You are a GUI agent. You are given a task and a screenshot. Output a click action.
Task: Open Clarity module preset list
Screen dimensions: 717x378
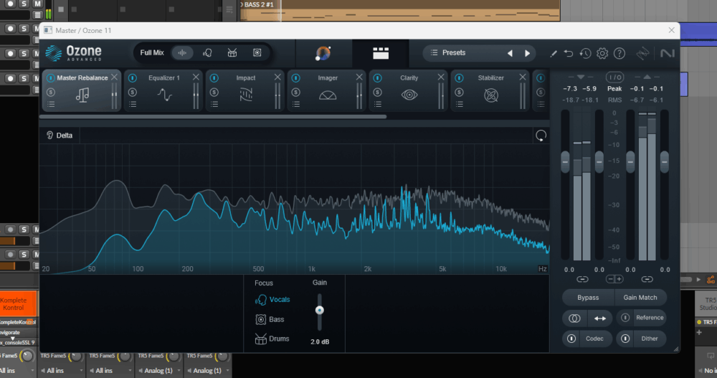[378, 105]
